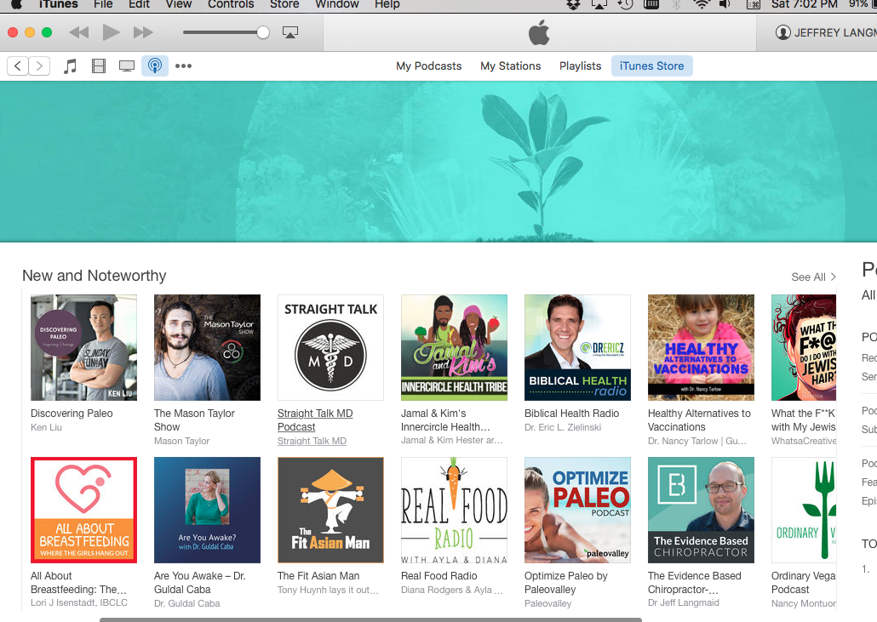This screenshot has height=622, width=877.
Task: Open Optimize Paleo podcast artwork
Action: pos(577,510)
